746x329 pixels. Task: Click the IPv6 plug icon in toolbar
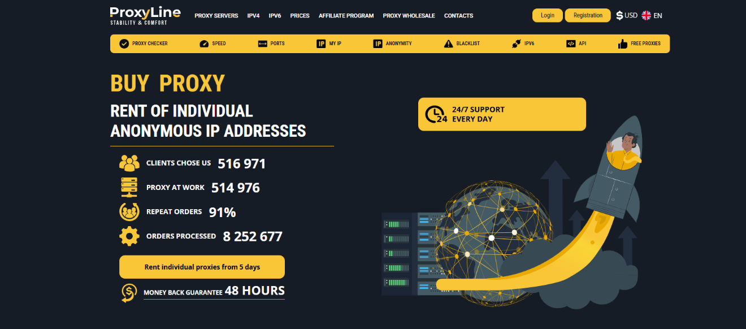coord(516,44)
